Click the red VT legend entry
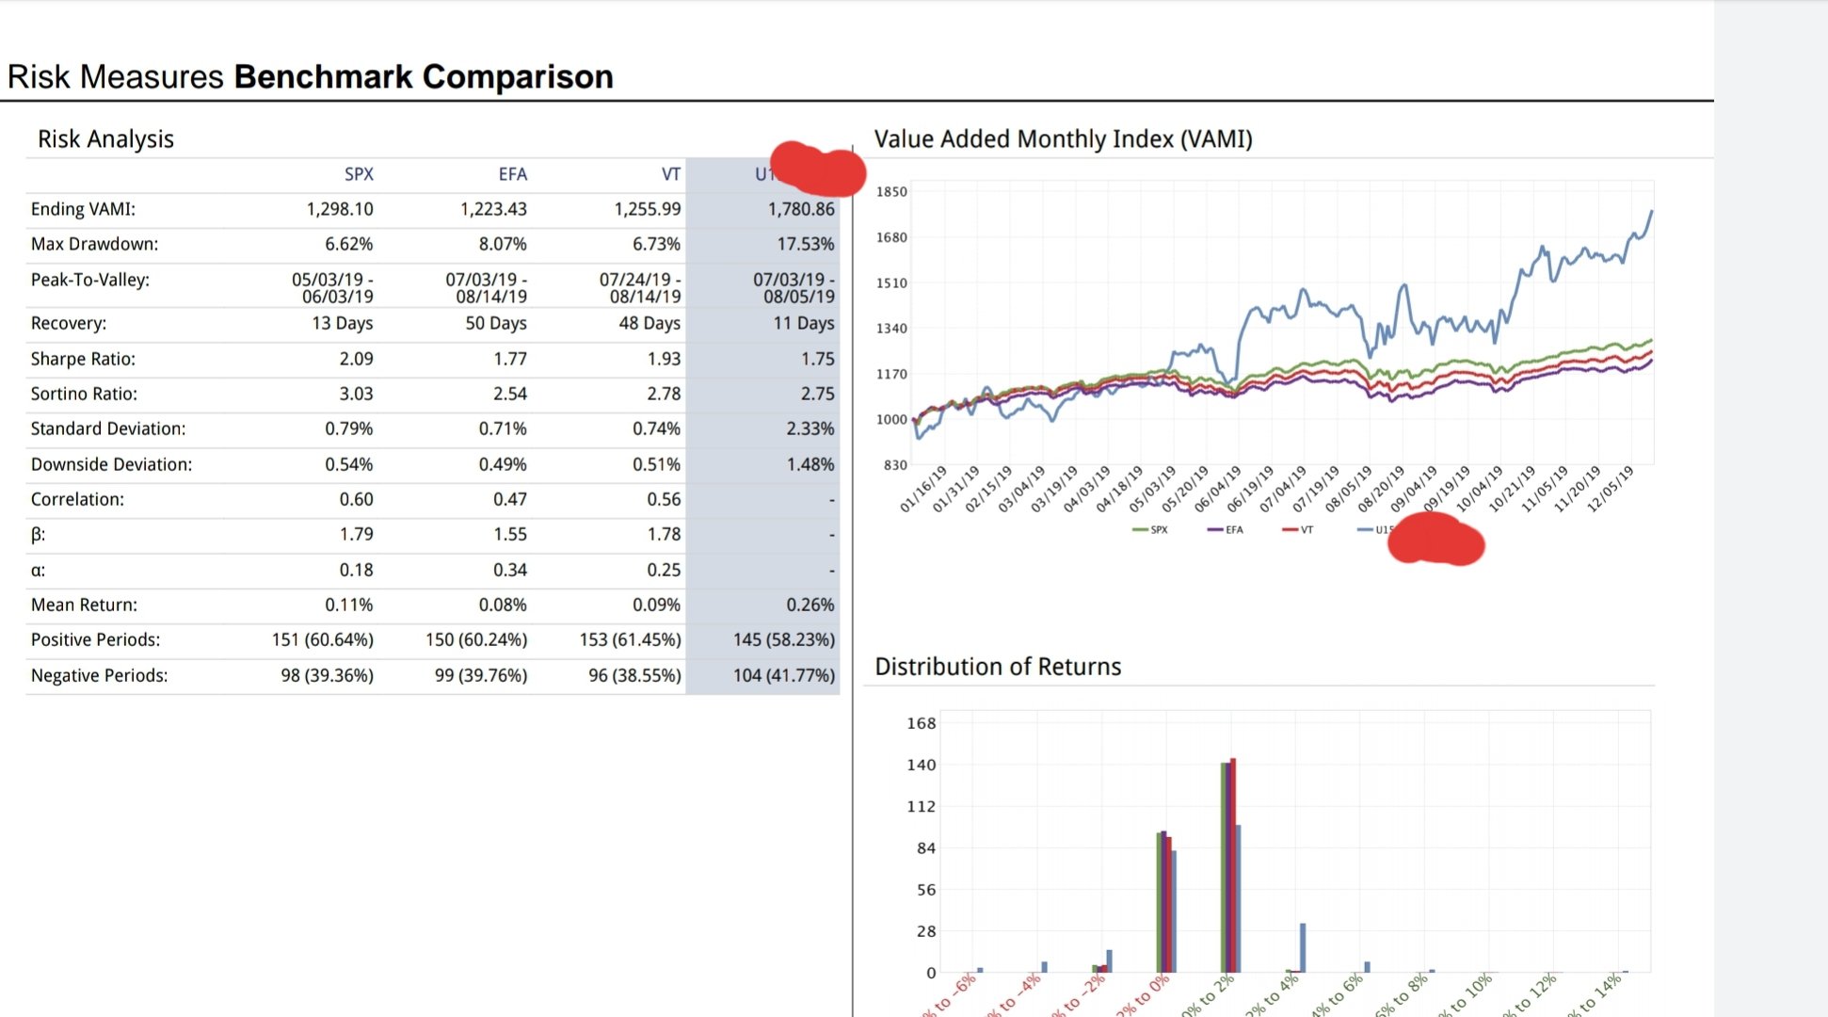Screen dimensions: 1828x1017 (1297, 530)
